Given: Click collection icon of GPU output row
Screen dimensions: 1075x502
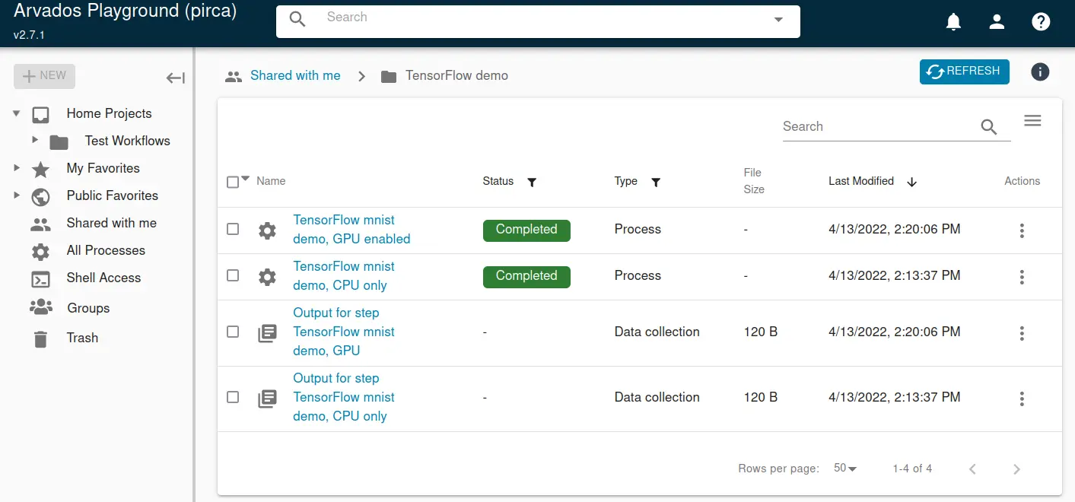Looking at the screenshot, I should click(267, 333).
